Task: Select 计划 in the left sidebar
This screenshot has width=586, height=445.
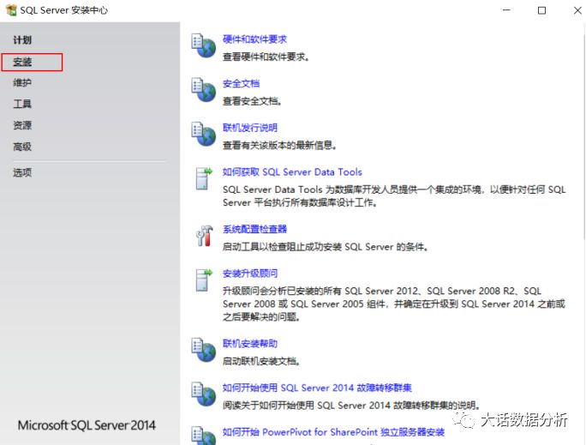Action: click(22, 40)
